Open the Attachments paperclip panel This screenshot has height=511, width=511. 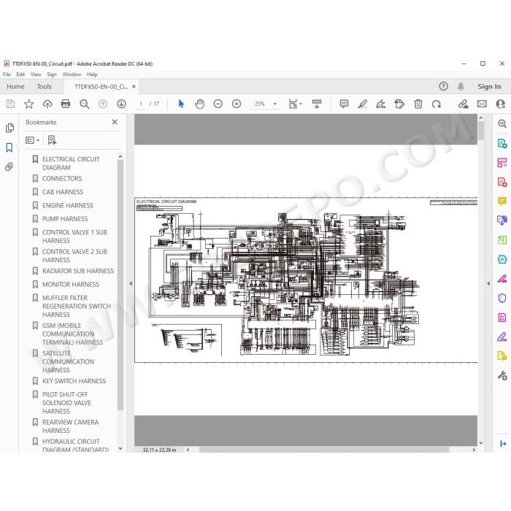pos(9,167)
